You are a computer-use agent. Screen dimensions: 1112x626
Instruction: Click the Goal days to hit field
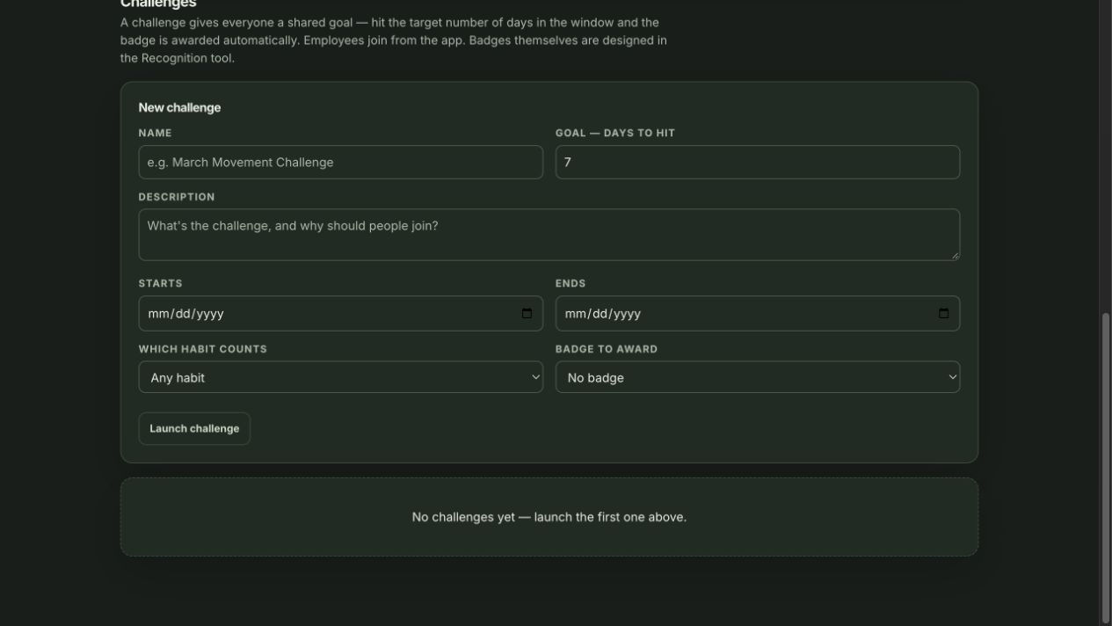point(758,163)
